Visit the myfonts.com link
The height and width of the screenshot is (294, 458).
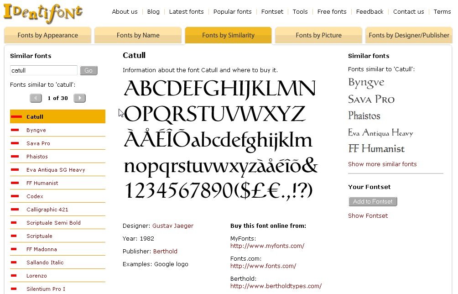click(267, 246)
